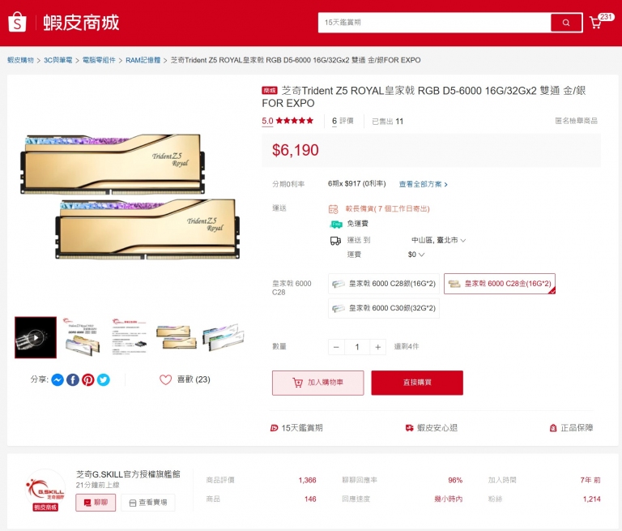
Task: Select 皇家戟 6000 C28金(16G*2) variant
Action: tap(500, 284)
